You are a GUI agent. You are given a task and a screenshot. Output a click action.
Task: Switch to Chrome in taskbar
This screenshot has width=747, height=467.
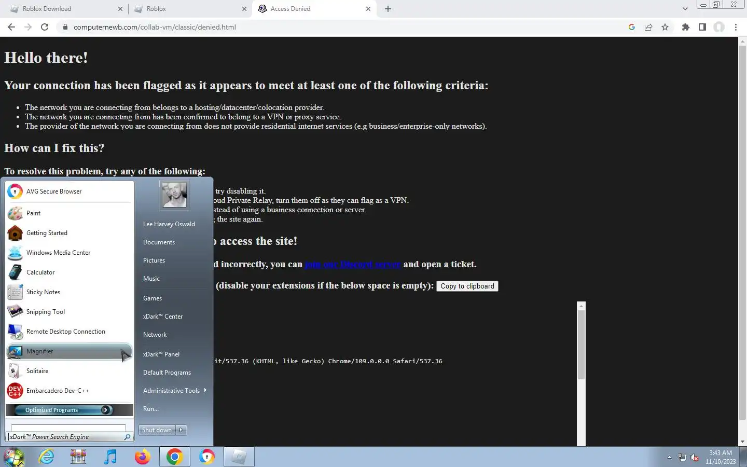[174, 457]
